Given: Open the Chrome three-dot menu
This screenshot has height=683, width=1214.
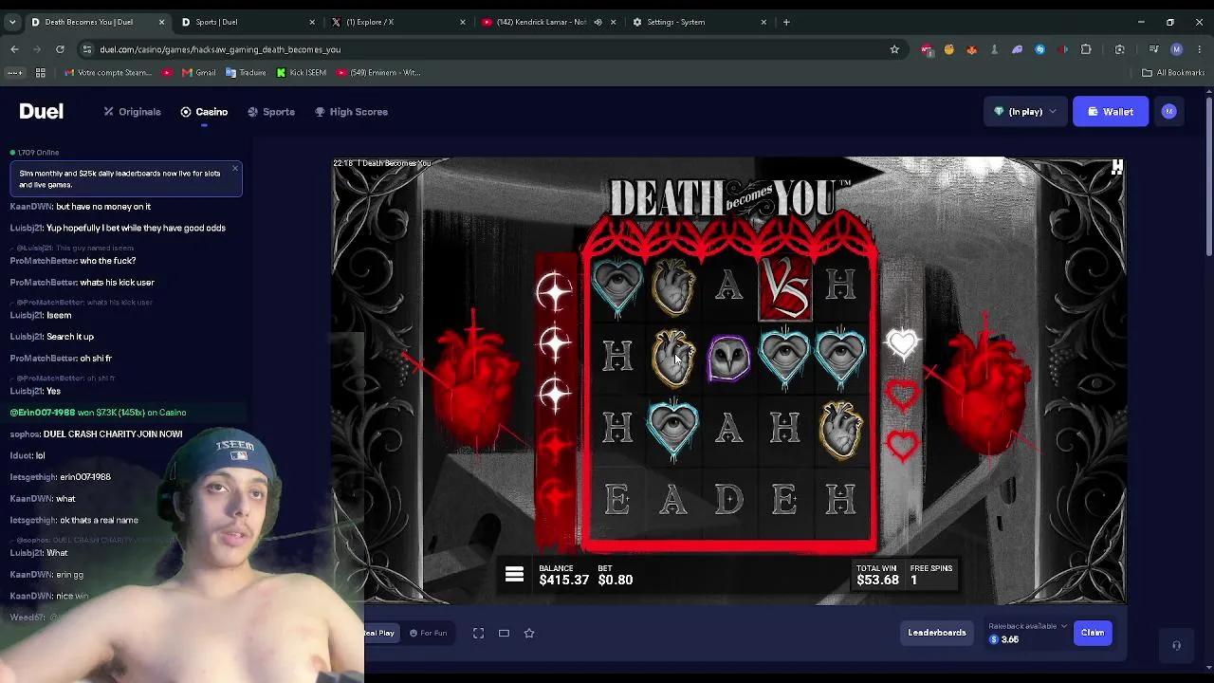Looking at the screenshot, I should click(1199, 49).
